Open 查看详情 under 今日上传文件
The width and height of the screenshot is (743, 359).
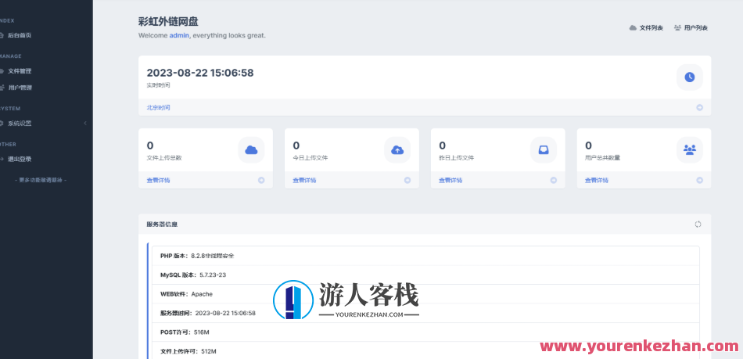click(x=304, y=181)
